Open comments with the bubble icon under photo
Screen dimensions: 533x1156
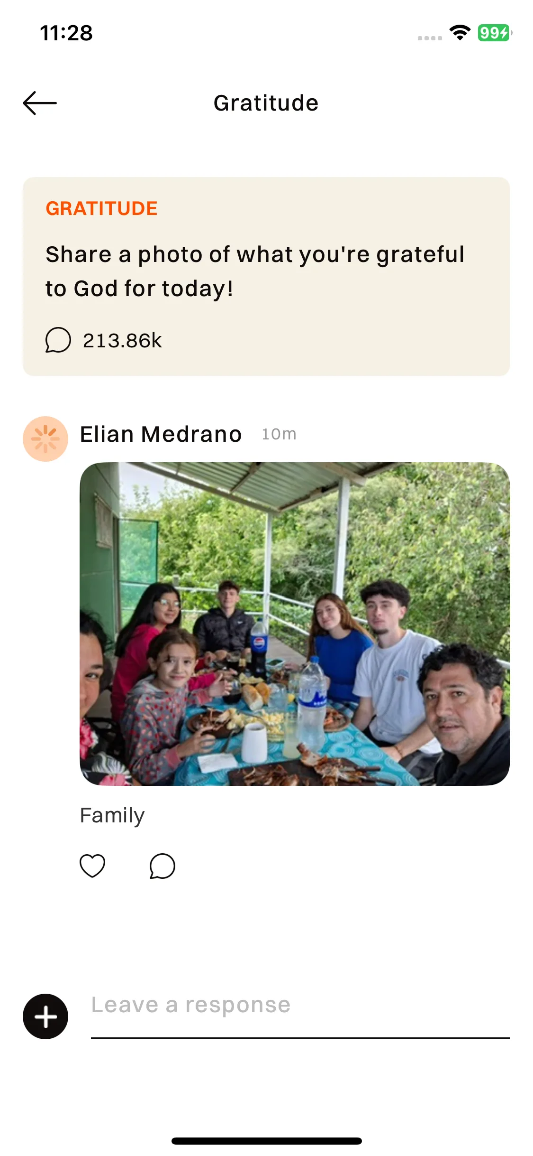[x=163, y=866]
